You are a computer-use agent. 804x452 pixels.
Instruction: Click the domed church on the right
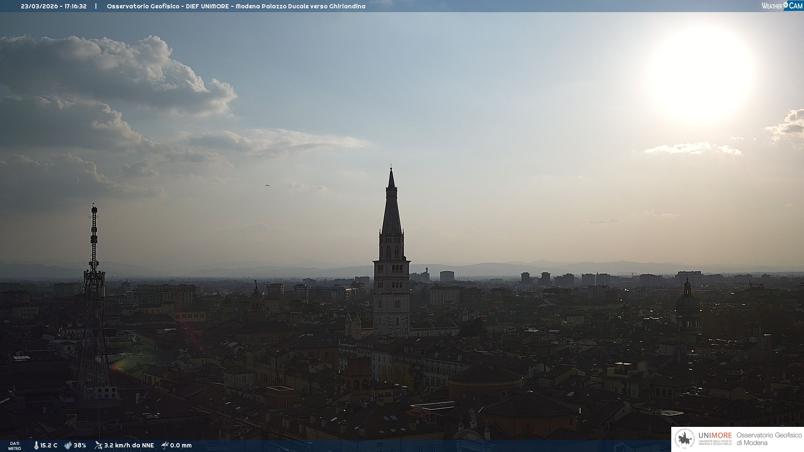click(687, 302)
